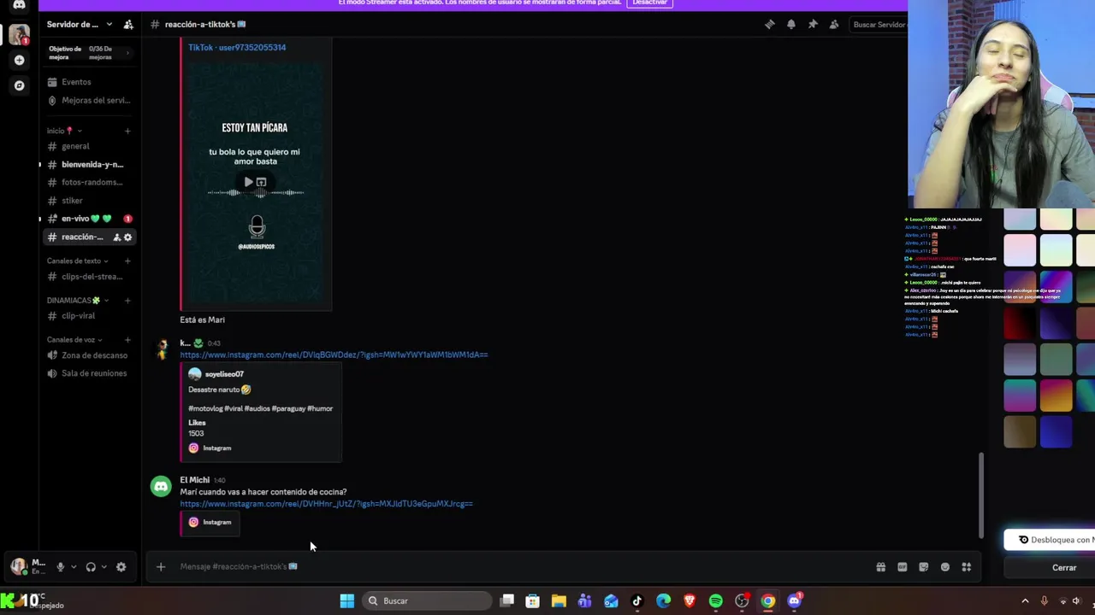Open the emoji picker

point(944,567)
